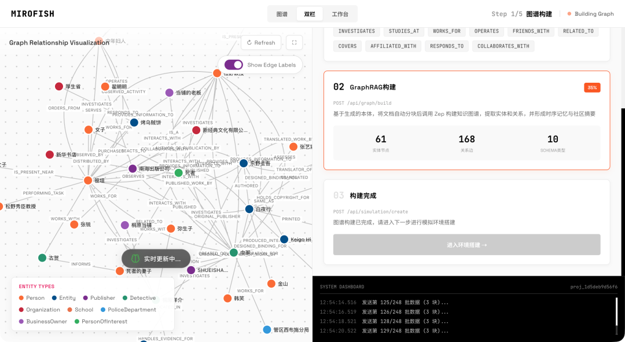Click the INVESTIGATES relation tag

[356, 31]
